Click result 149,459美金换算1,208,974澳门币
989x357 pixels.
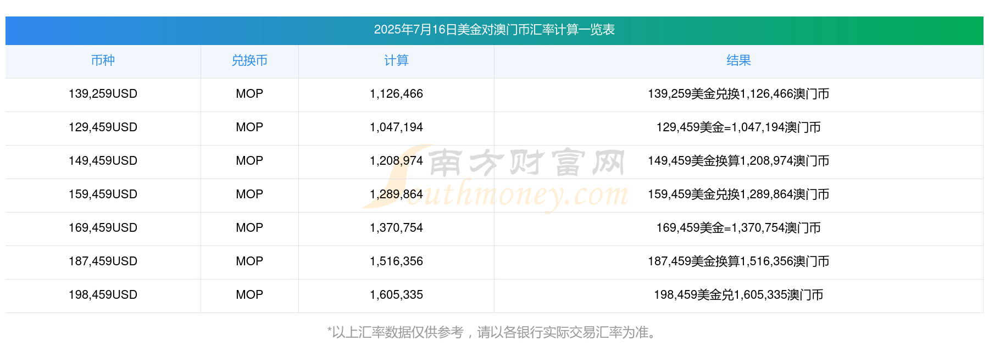(738, 161)
